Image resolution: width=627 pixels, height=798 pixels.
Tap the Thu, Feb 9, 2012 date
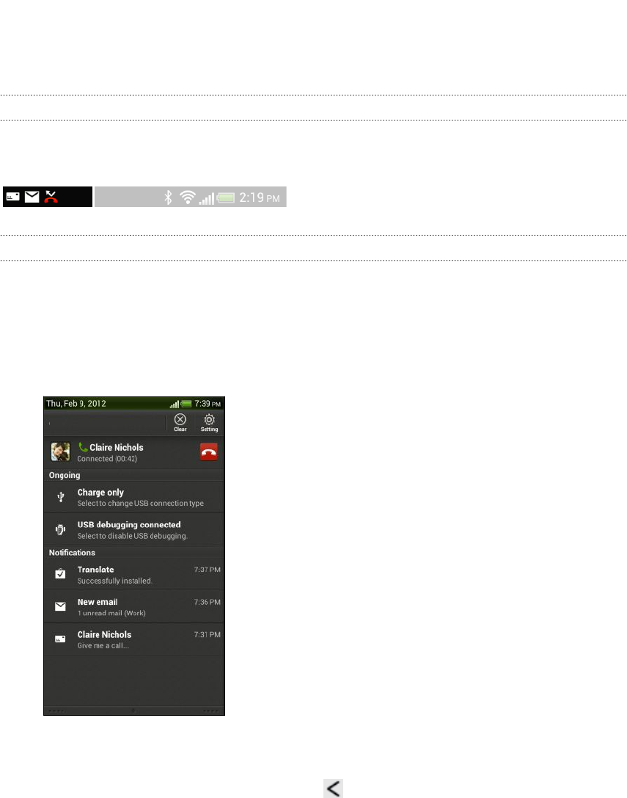pos(76,404)
